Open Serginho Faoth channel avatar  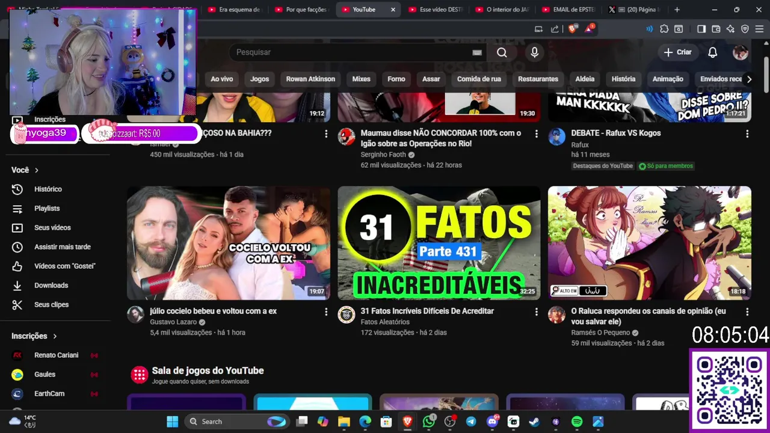pos(346,137)
